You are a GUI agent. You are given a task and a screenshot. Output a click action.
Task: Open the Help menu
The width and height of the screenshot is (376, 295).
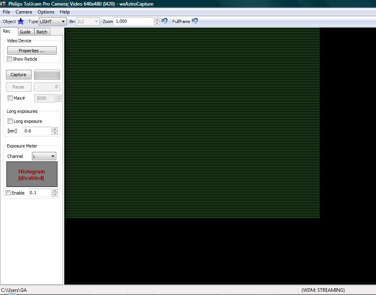(65, 12)
